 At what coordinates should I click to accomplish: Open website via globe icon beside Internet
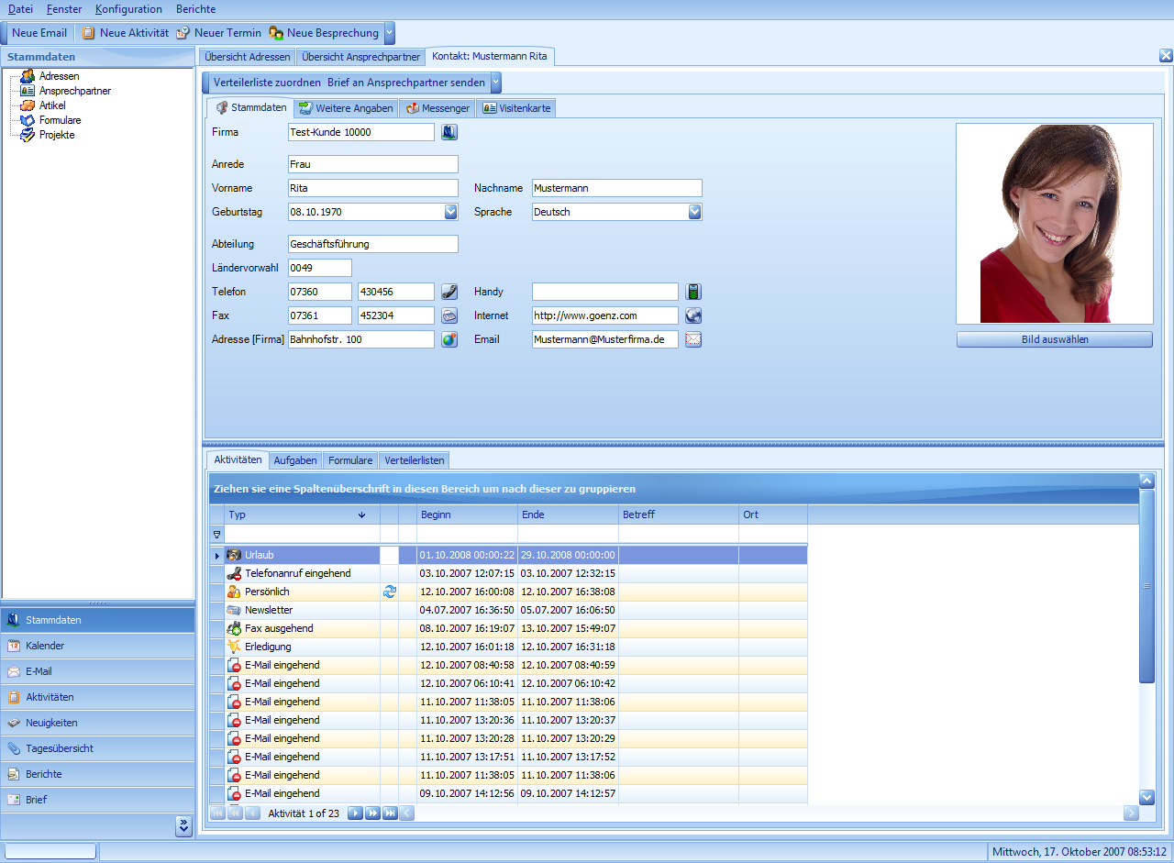tap(693, 315)
